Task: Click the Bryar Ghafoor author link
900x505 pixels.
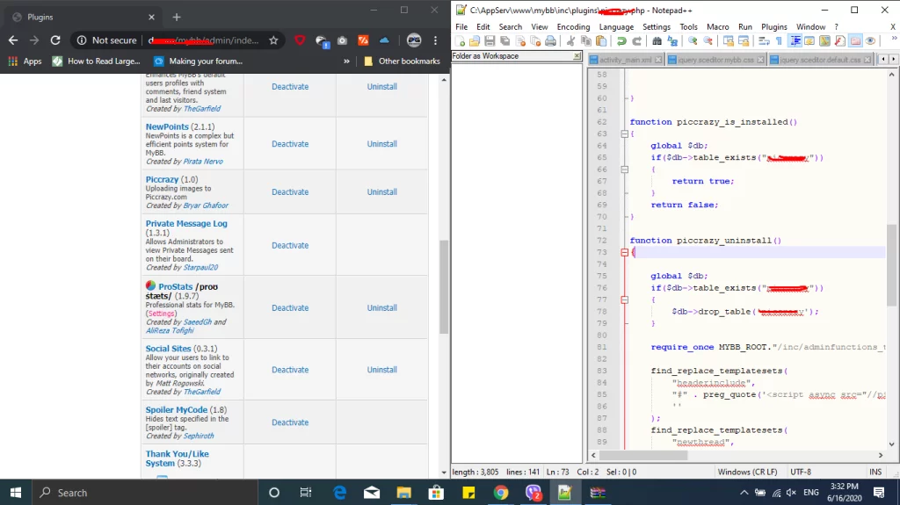Action: (x=206, y=206)
